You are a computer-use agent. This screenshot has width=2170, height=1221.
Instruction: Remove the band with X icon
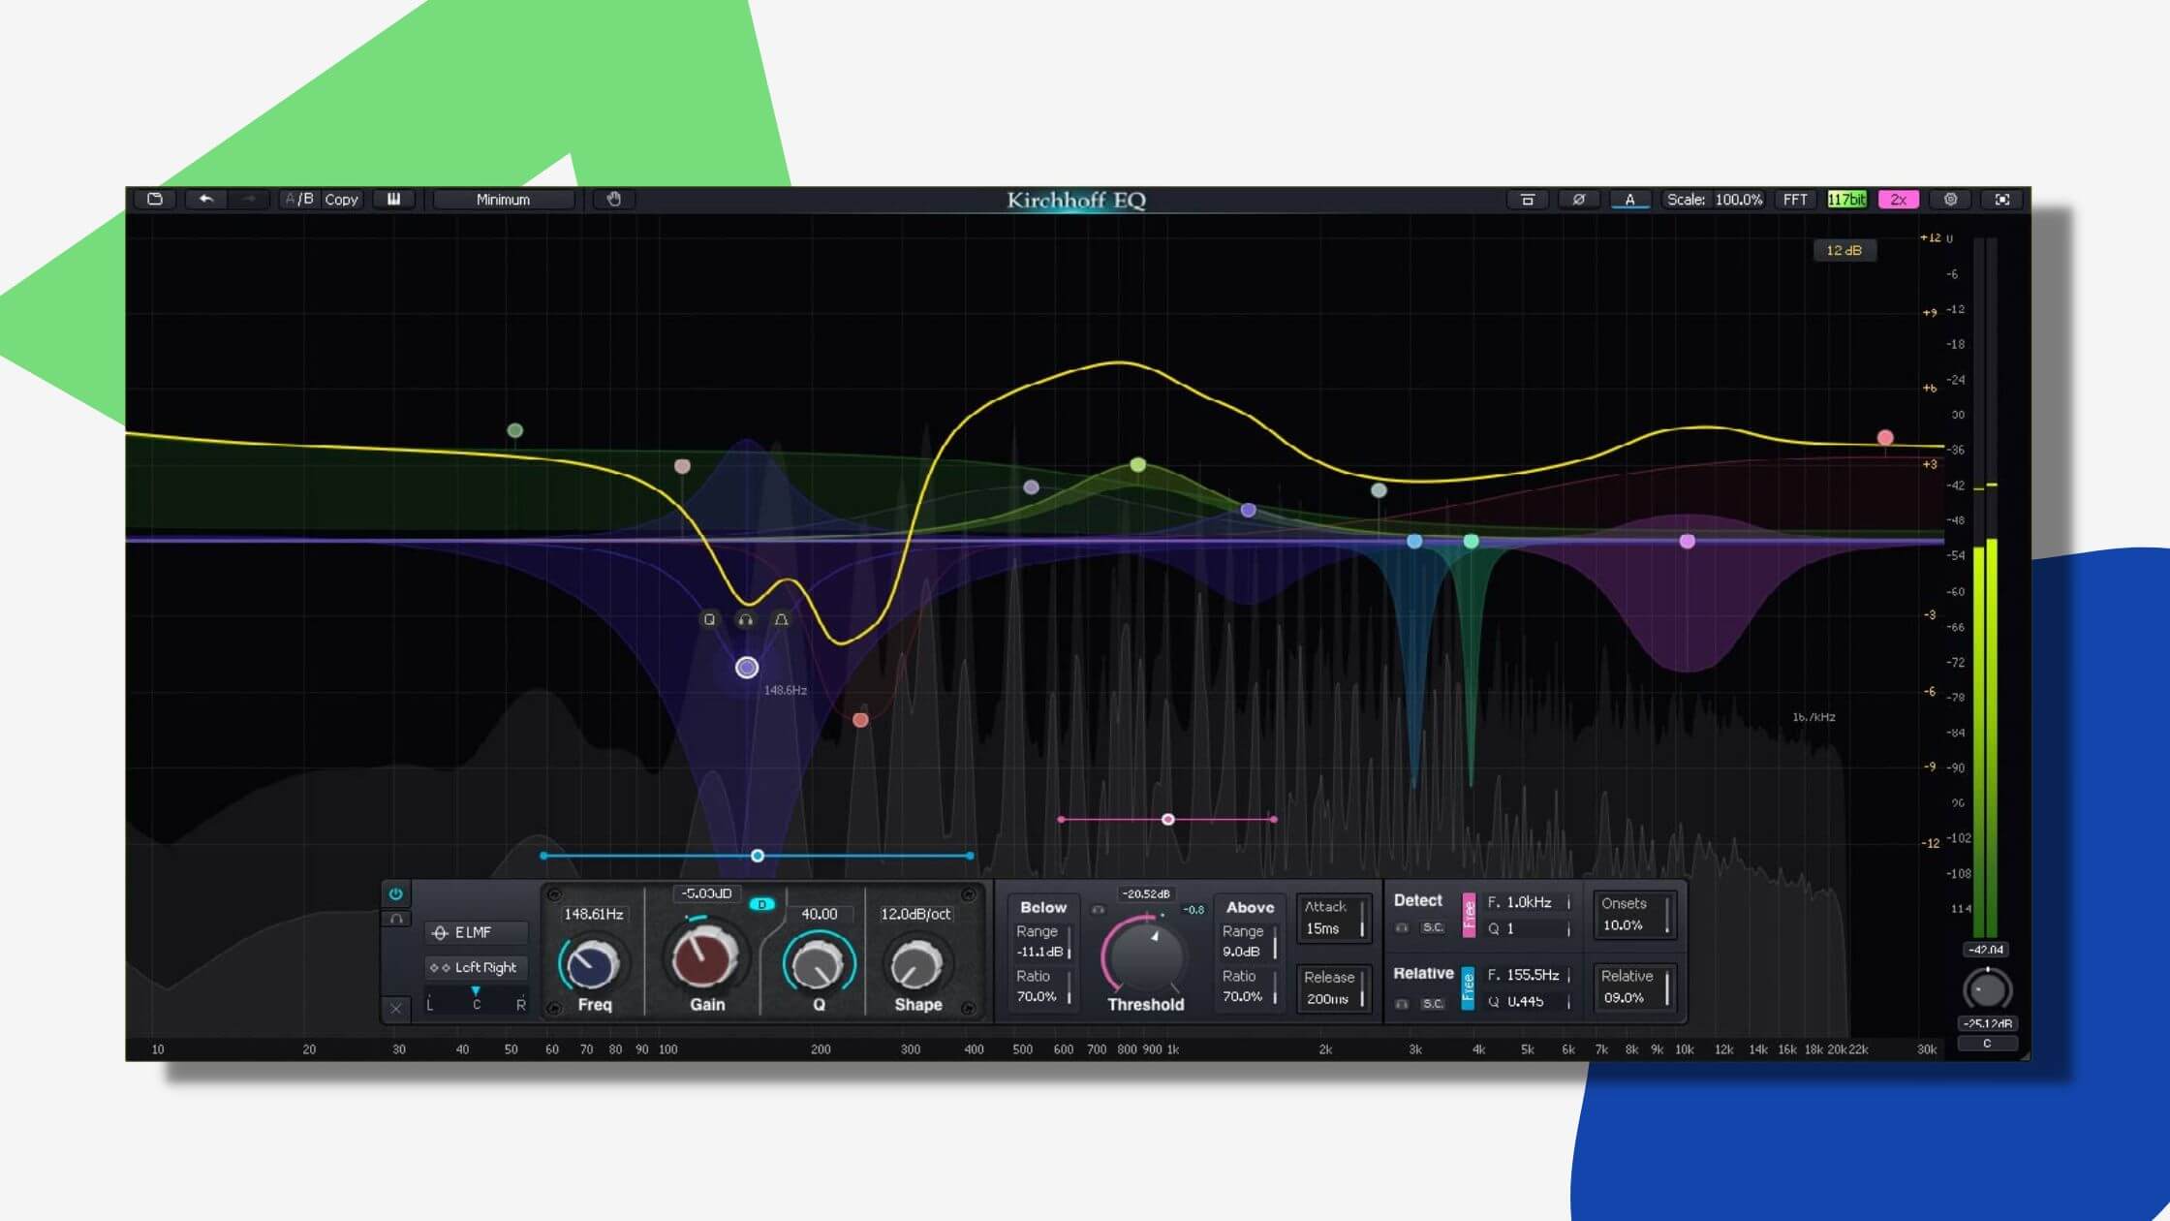(x=395, y=1008)
